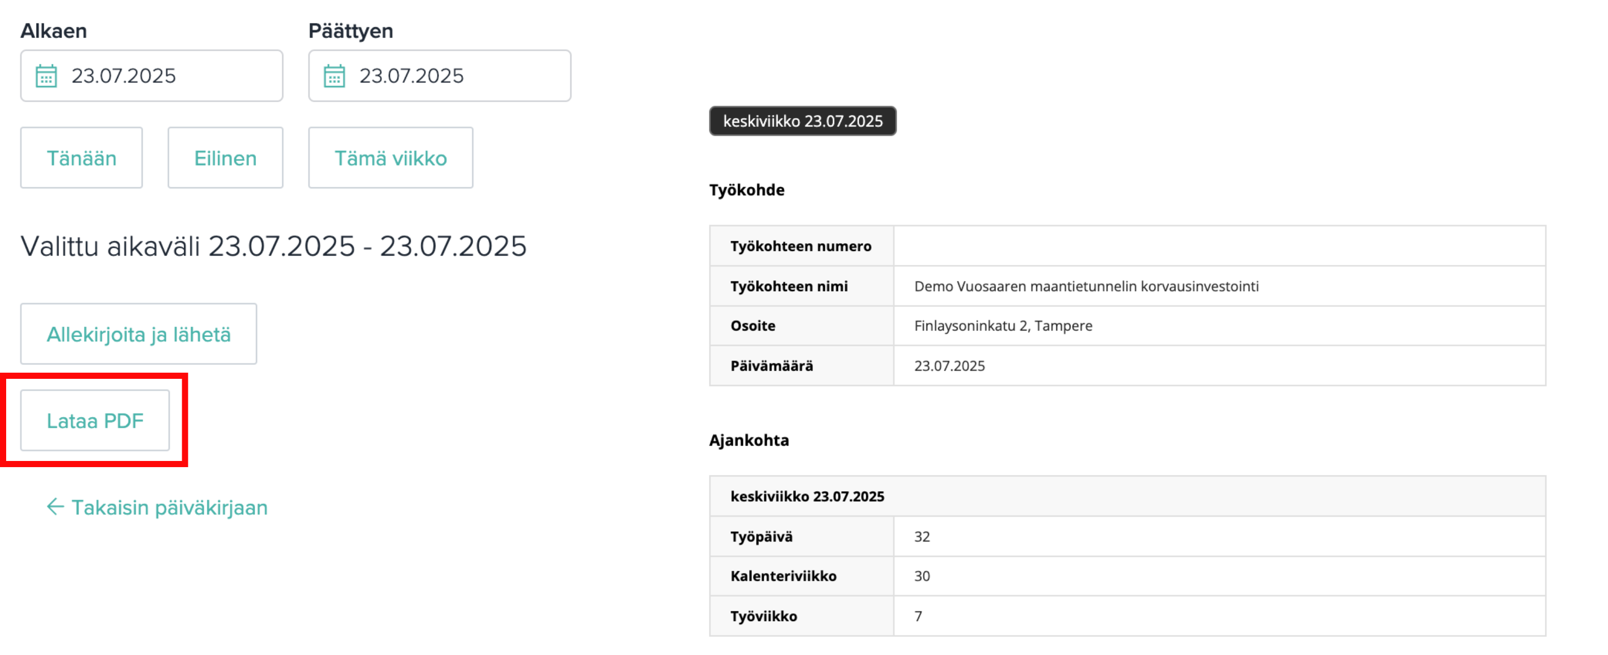Screen dimensions: 1608x655
Task: Click the empty Työkohteen numero value cell
Action: coord(1219,246)
